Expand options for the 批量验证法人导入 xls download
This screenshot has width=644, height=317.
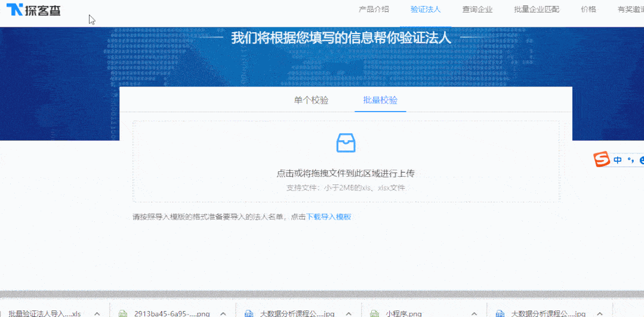point(97,313)
